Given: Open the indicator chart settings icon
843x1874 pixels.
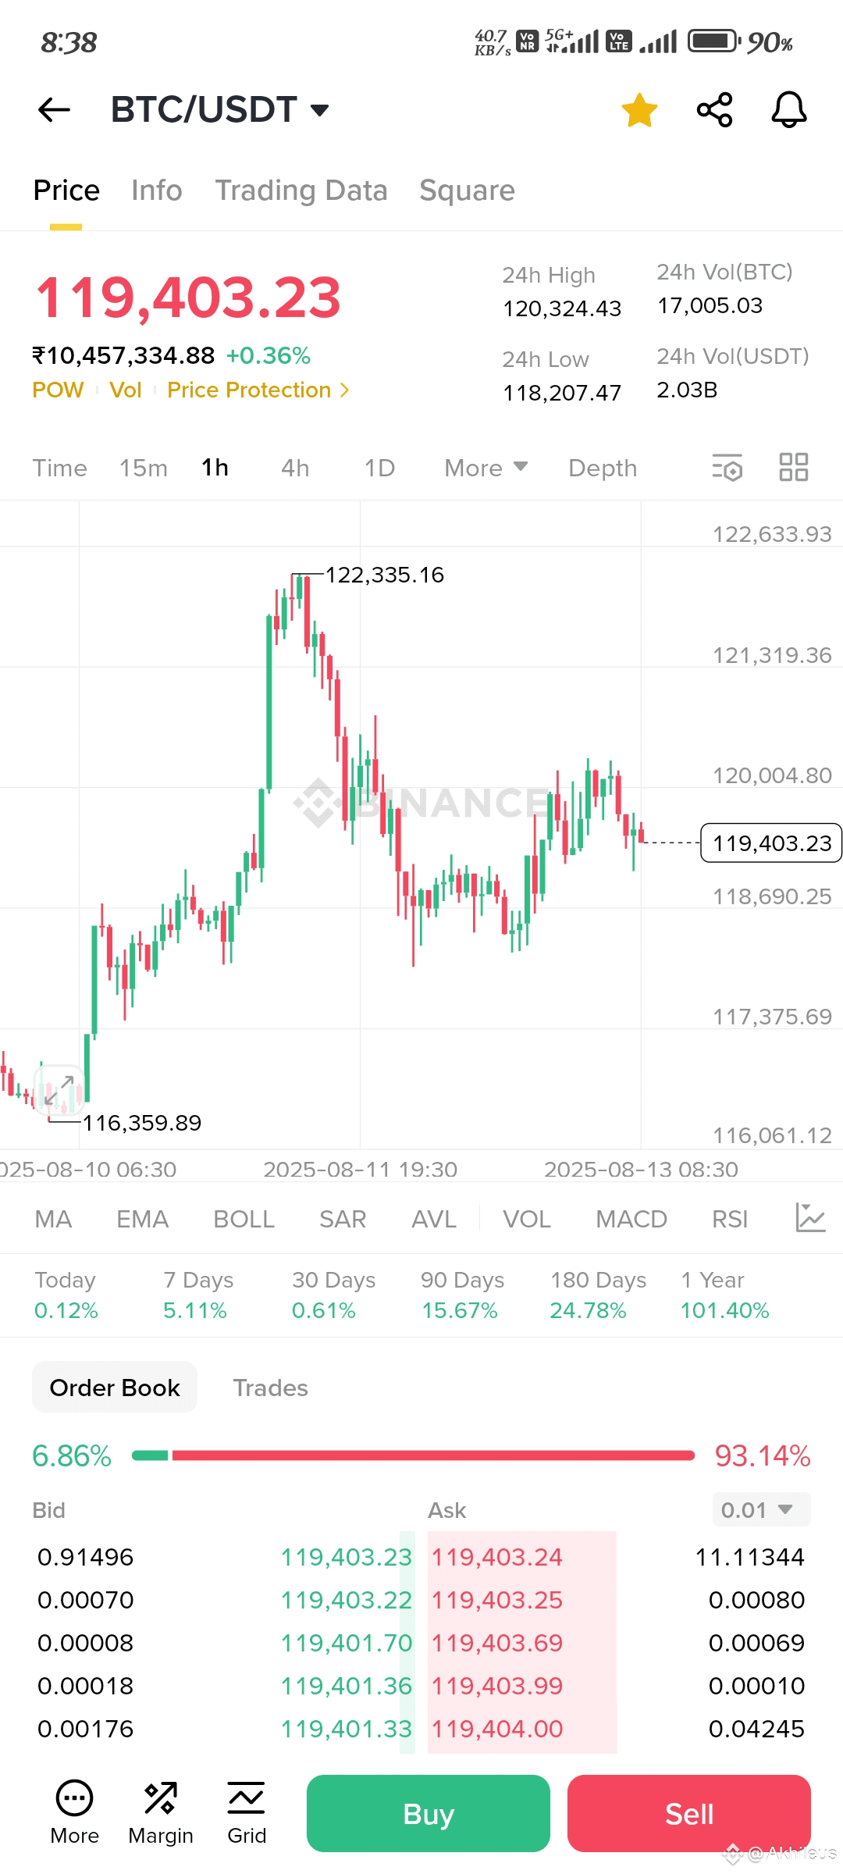Looking at the screenshot, I should click(810, 1218).
